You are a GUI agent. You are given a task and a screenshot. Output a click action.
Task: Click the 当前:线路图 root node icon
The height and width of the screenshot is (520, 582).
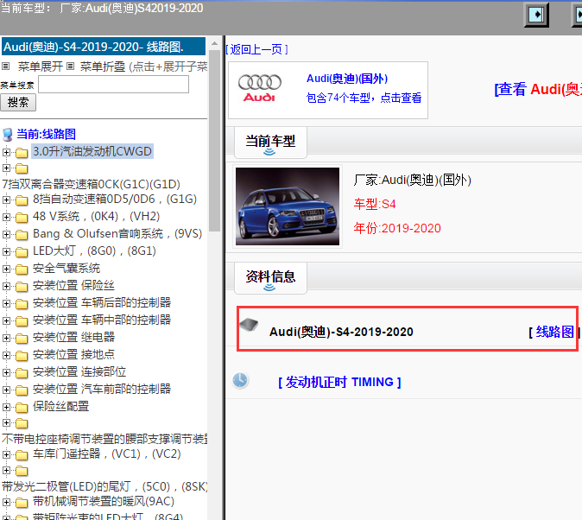coord(8,135)
